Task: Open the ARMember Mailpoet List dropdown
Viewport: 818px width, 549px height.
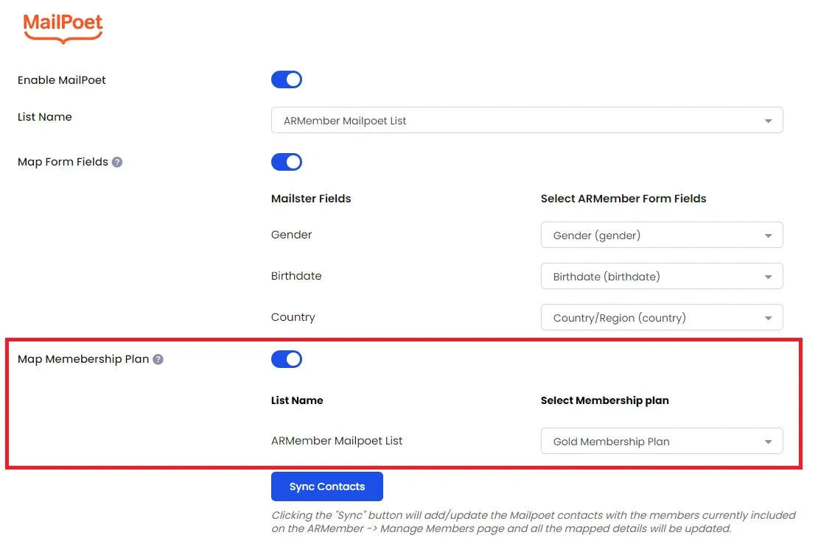Action: click(x=527, y=120)
